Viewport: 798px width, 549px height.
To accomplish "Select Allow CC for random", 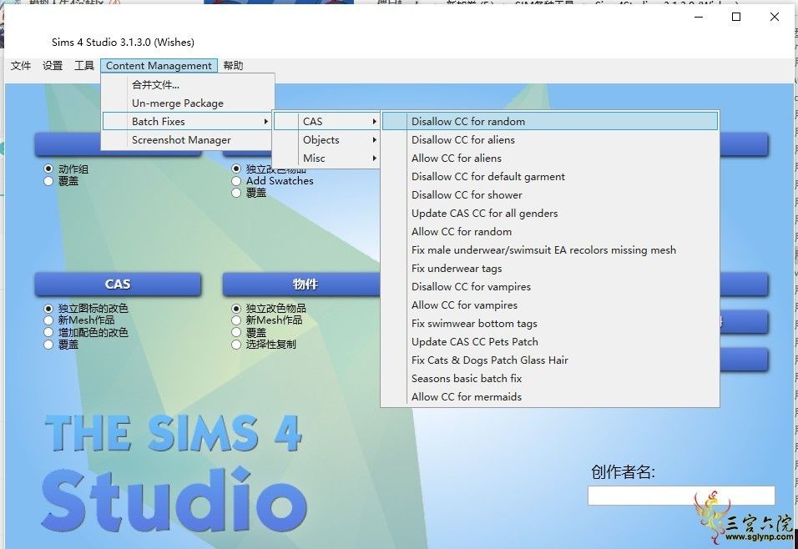I will tap(550, 231).
